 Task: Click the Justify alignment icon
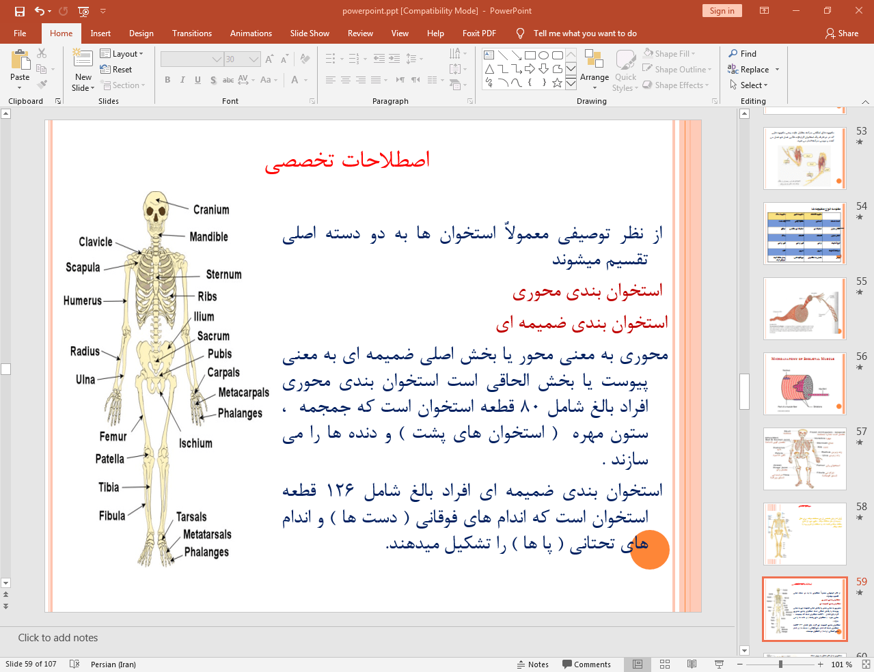coord(375,80)
